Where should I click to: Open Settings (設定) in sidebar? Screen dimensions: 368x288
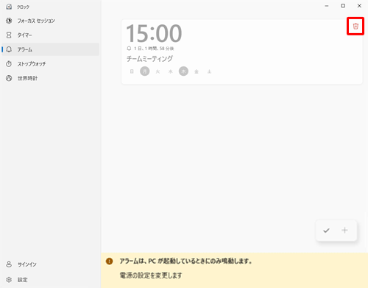click(x=50, y=279)
